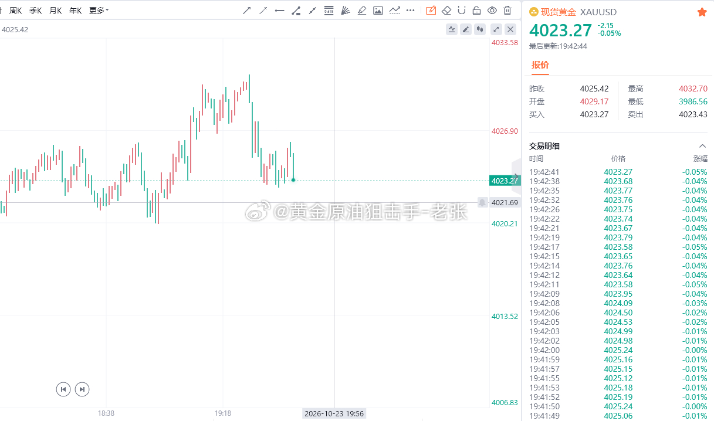The width and height of the screenshot is (714, 421).
Task: Select the trend chart line tool
Action: coord(395,10)
